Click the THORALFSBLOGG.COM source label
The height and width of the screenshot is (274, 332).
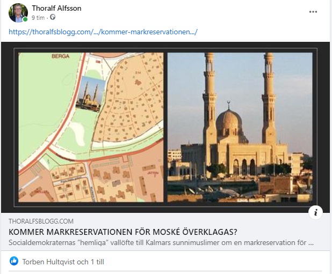(41, 221)
